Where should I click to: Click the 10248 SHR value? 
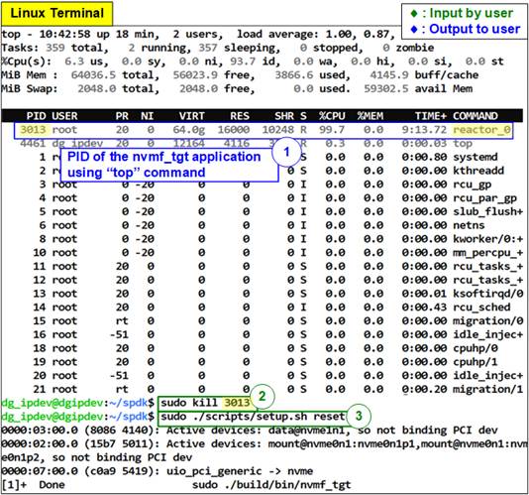[277, 130]
